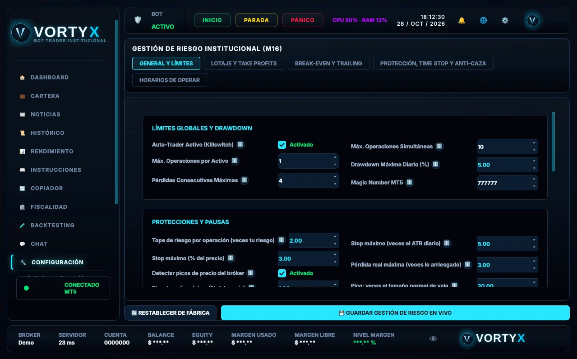577x359 pixels.
Task: Click info icon beside Detectar picos de precio
Action: coord(251,273)
